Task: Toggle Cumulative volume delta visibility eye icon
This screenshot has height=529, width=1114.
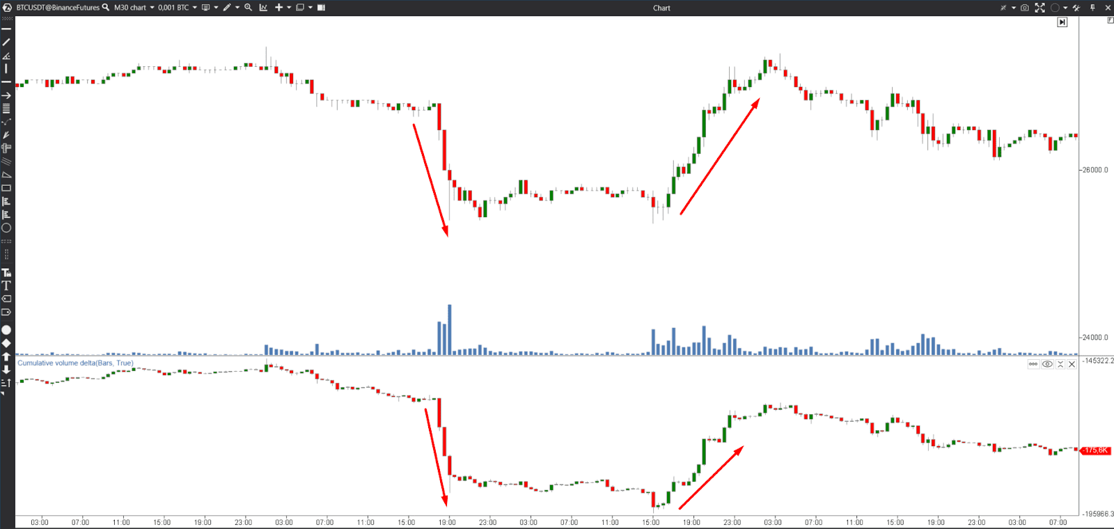Action: coord(1047,364)
